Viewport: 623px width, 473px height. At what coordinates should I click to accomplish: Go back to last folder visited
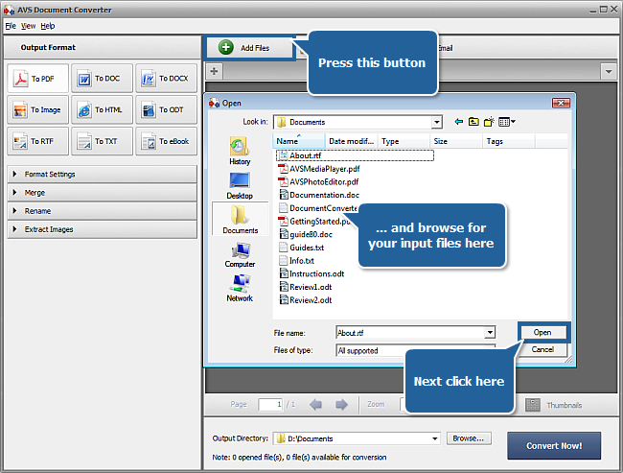pyautogui.click(x=459, y=122)
